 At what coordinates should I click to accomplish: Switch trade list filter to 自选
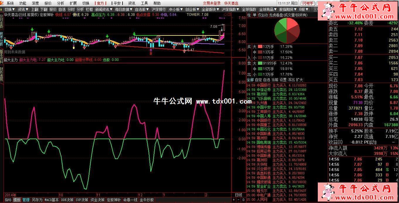(266, 80)
